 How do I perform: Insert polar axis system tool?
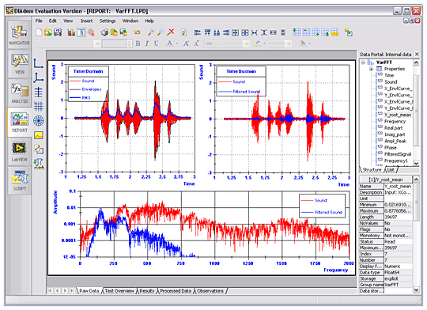coord(39,121)
